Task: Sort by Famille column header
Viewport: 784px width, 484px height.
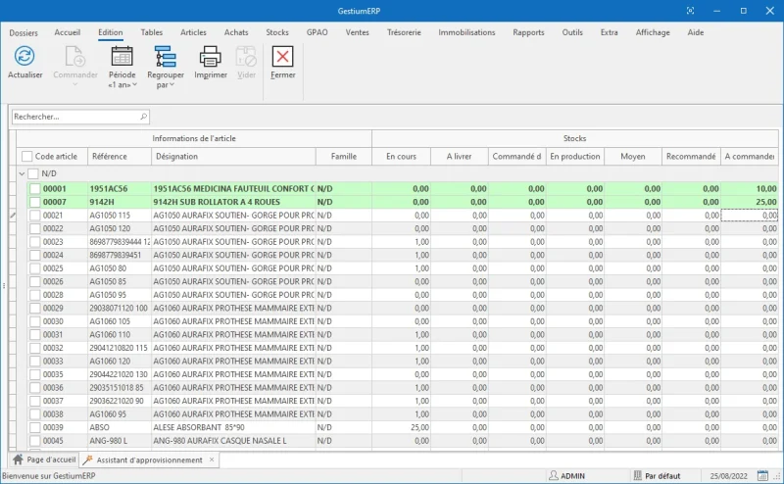Action: 344,157
